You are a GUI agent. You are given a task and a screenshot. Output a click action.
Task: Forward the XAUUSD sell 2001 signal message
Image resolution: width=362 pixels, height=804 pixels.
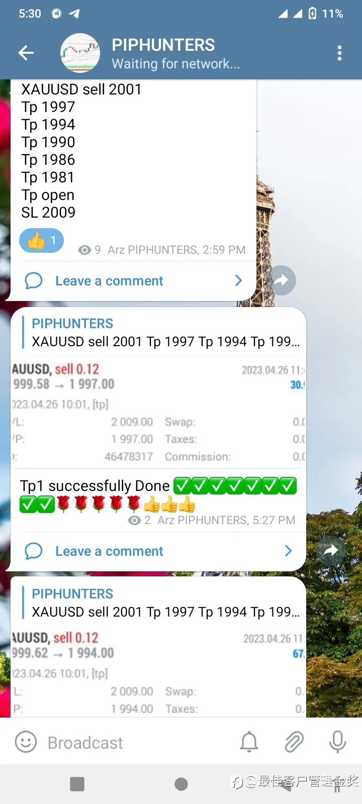coord(282,280)
